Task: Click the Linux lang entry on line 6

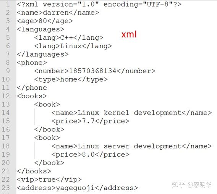Action: pos(73,46)
